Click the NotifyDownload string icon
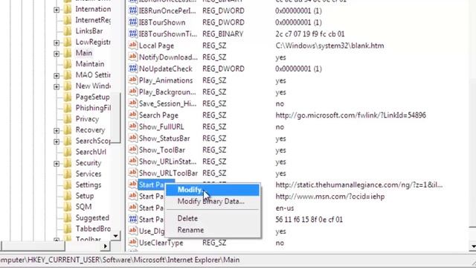The image size is (476, 268). tap(132, 57)
